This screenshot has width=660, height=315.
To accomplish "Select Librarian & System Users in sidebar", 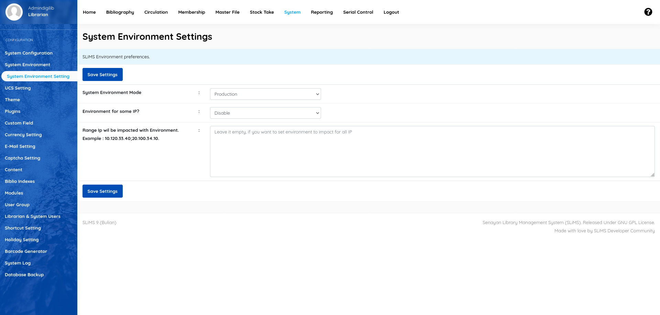I will point(32,217).
